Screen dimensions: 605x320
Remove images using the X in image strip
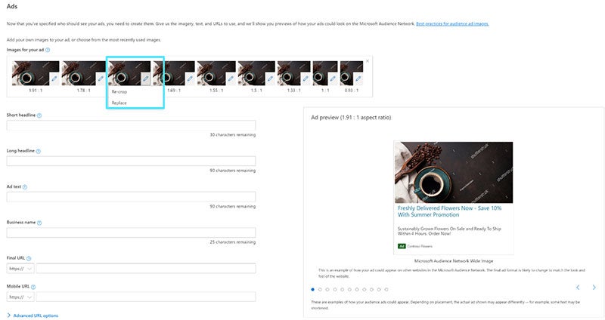pos(368,61)
